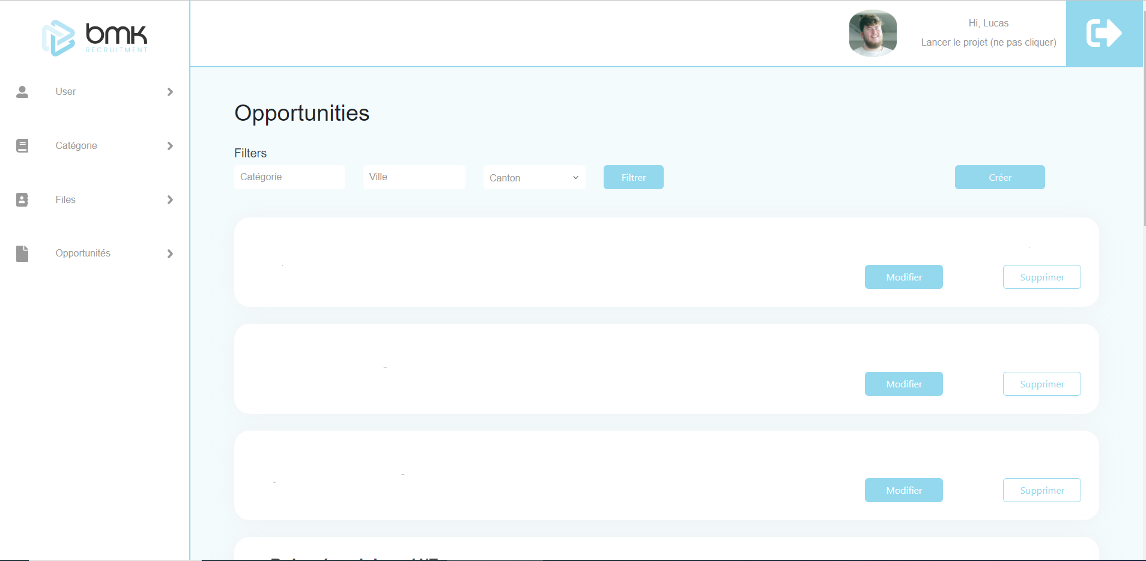The image size is (1146, 561).
Task: Click Supprimer on the first opportunity card
Action: pyautogui.click(x=1042, y=277)
